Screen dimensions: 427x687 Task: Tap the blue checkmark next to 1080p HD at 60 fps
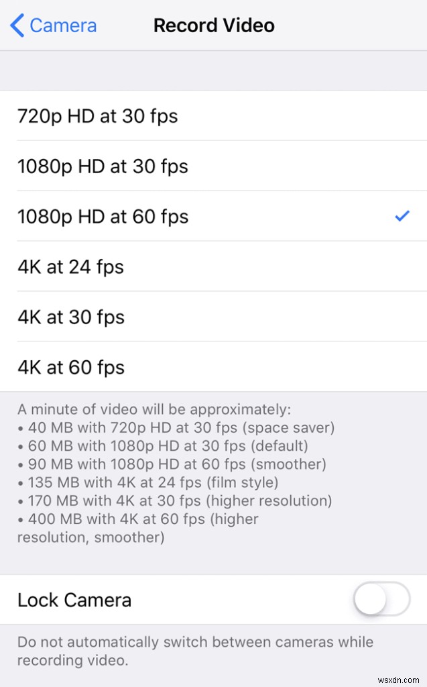(402, 216)
